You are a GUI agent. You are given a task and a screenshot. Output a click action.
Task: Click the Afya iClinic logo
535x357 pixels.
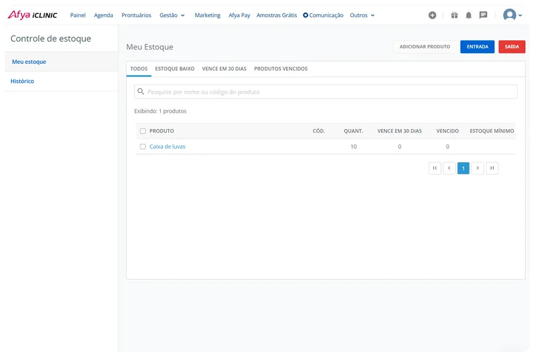pos(33,15)
